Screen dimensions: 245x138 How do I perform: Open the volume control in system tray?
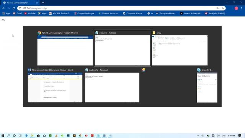click(x=218, y=135)
